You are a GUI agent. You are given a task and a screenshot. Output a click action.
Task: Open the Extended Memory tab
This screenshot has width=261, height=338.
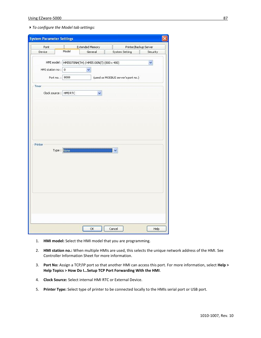click(x=88, y=47)
